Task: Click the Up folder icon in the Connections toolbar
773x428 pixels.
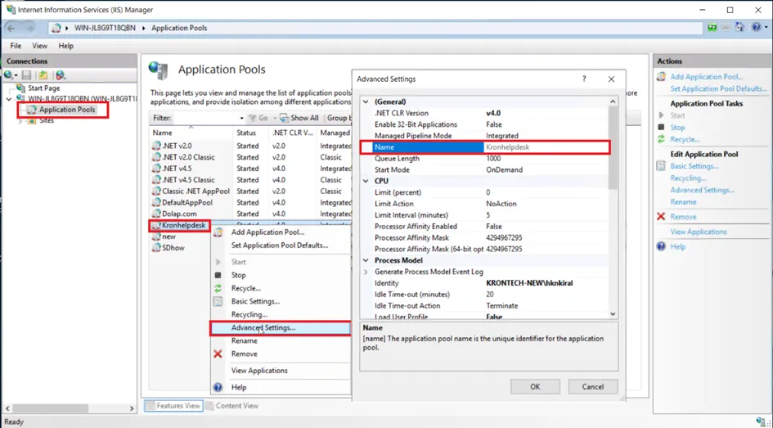Action: click(43, 75)
